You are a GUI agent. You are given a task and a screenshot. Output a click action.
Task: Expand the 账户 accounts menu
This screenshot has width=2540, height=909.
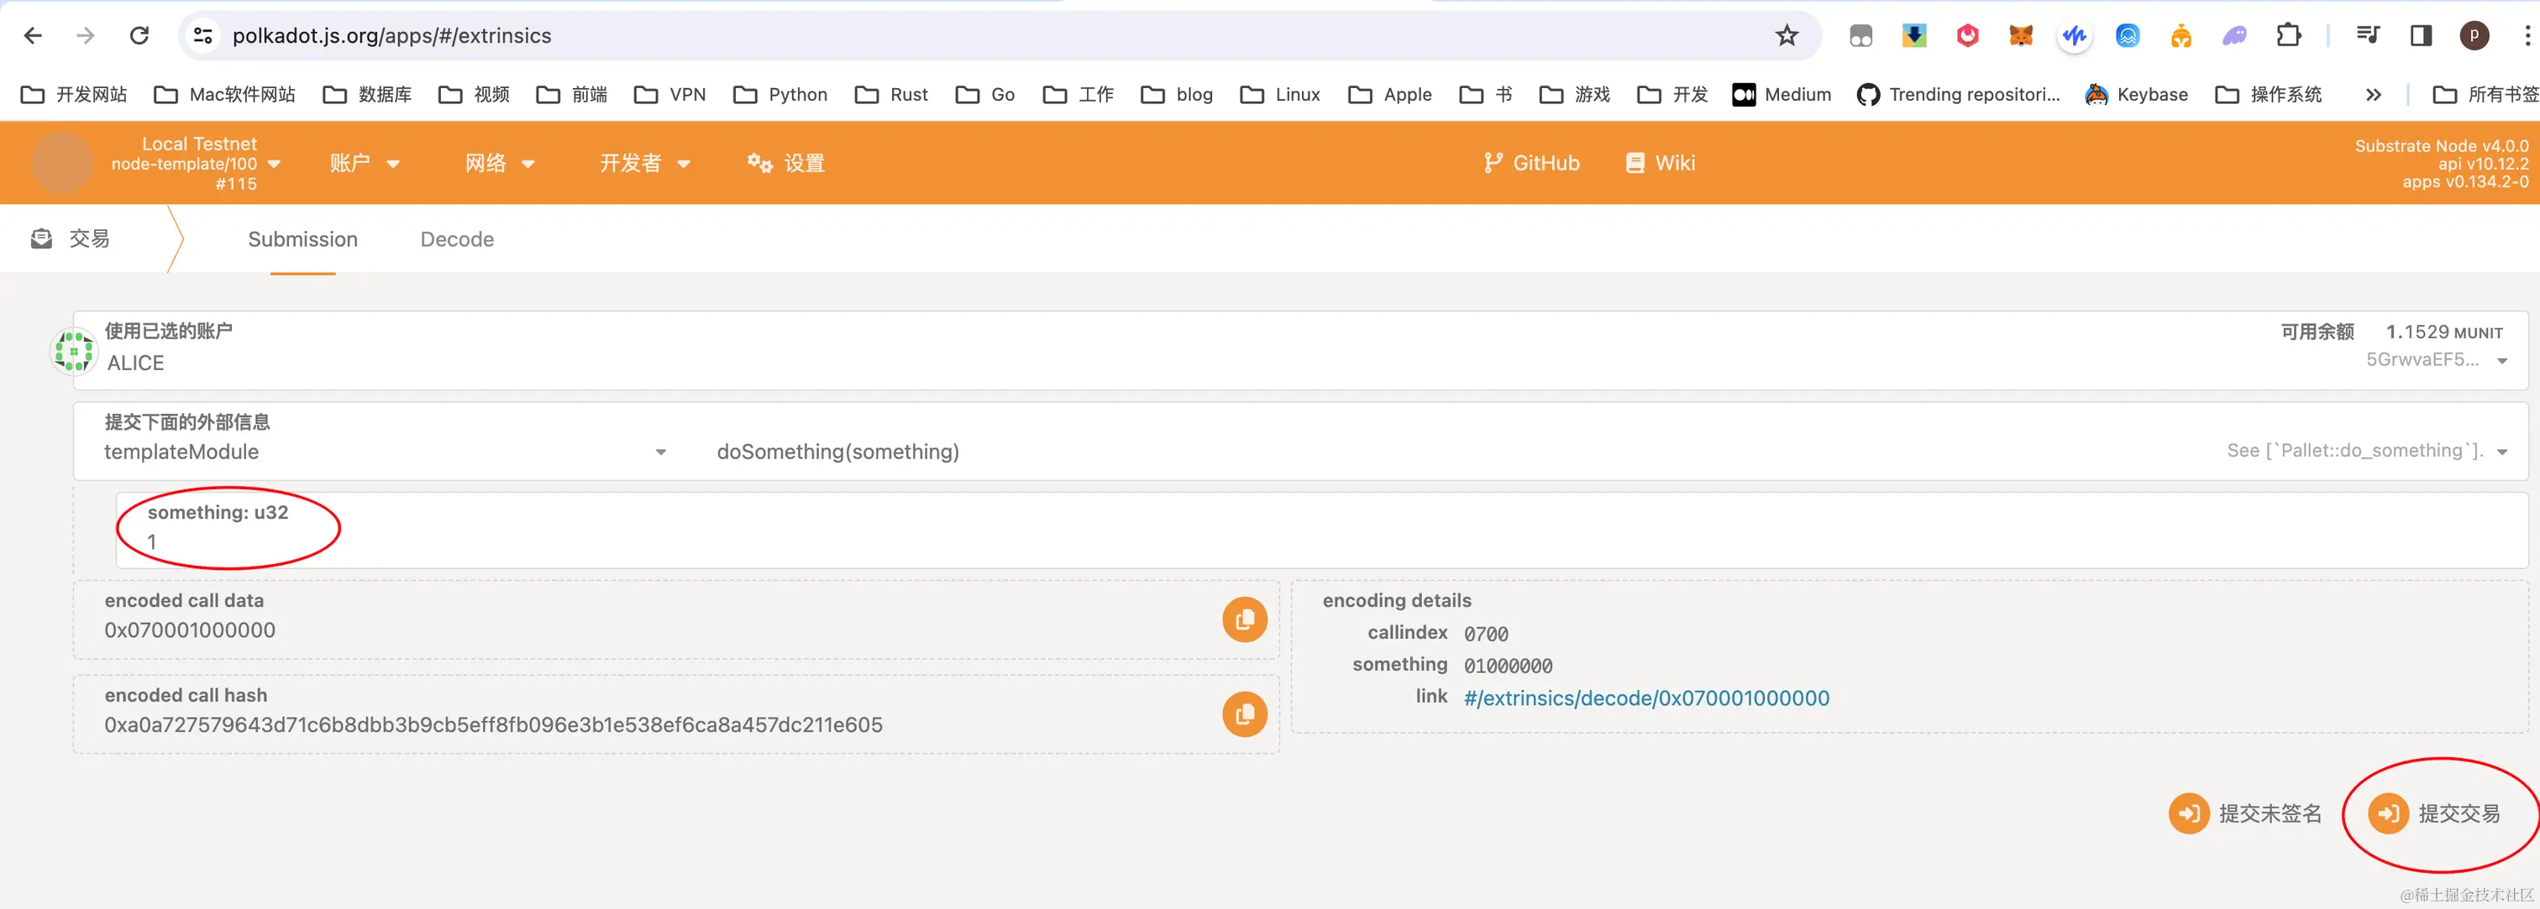[364, 164]
